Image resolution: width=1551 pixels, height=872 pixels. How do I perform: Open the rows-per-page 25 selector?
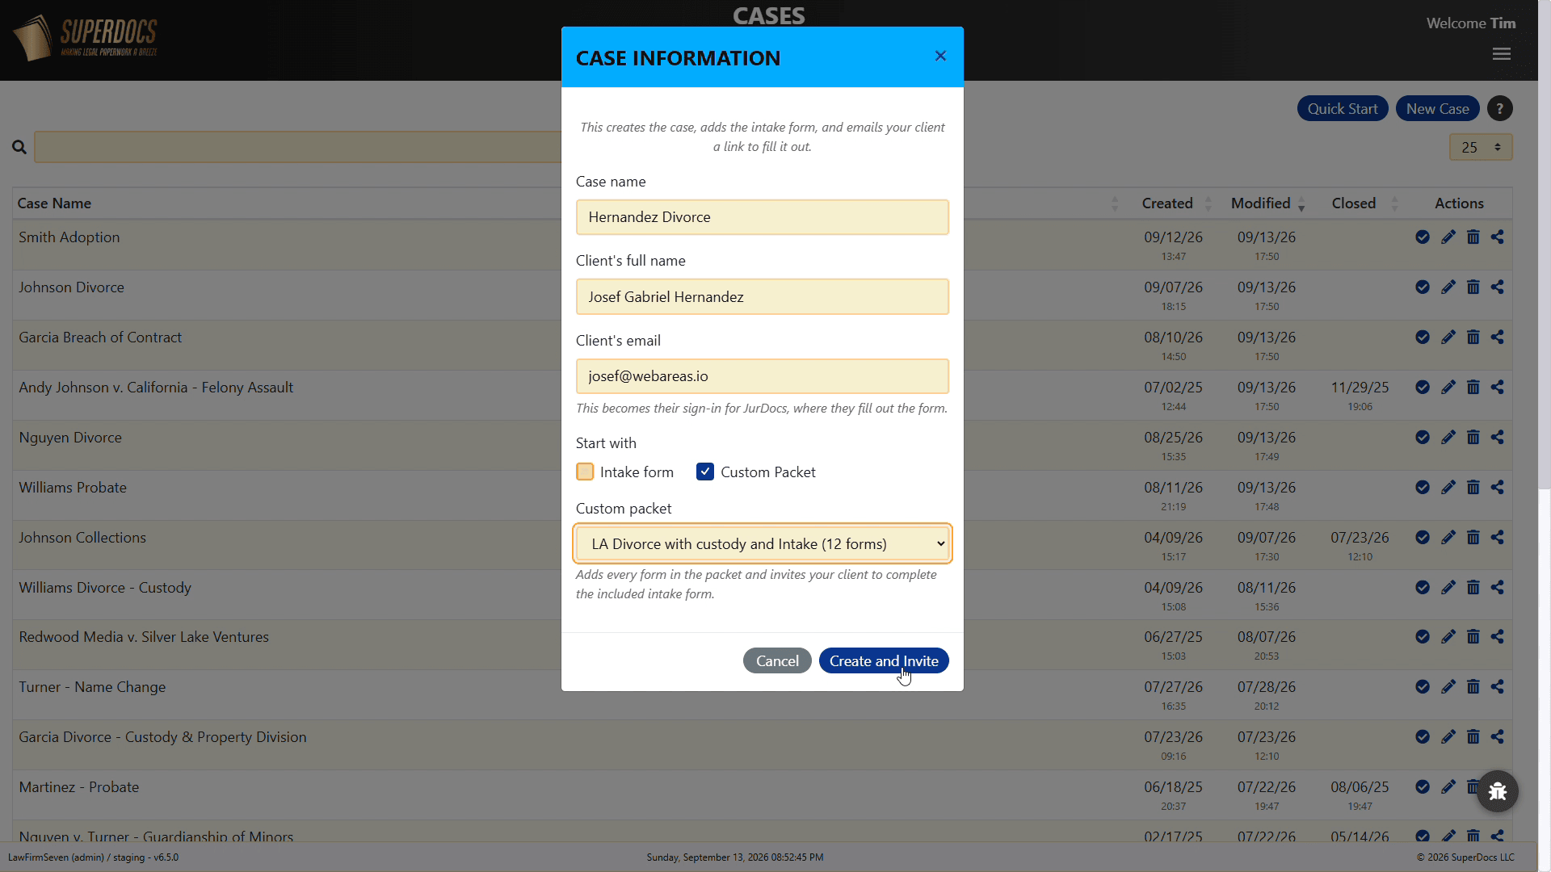click(1481, 147)
